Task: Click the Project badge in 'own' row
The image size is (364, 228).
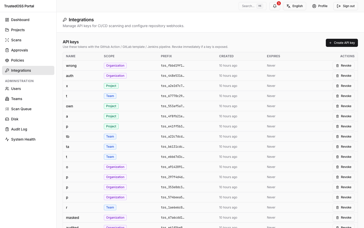Action: tap(111, 106)
